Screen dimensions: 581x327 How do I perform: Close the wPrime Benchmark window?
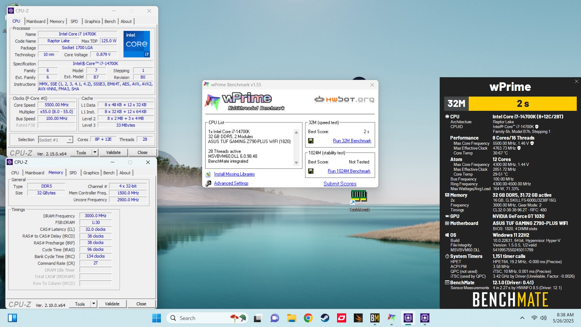372,85
